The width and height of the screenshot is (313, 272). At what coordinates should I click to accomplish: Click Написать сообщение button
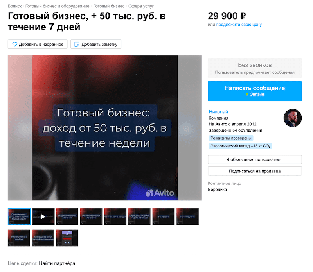(x=255, y=91)
